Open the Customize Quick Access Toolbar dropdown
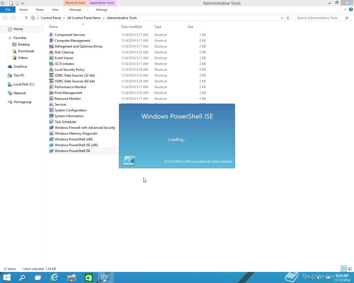 (22, 3)
